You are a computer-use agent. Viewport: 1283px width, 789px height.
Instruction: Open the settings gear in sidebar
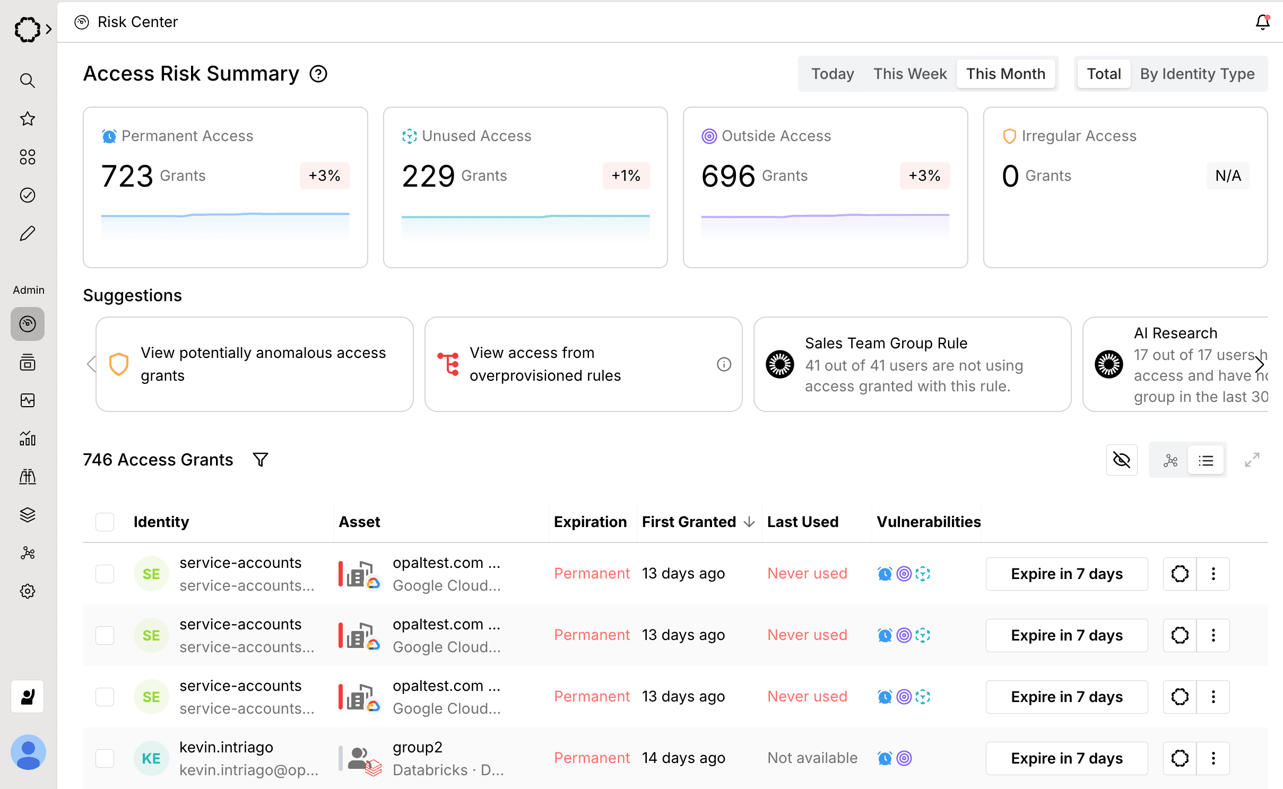[x=28, y=591]
